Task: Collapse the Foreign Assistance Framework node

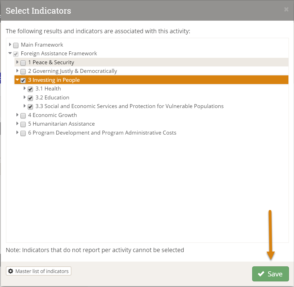Action: [x=10, y=53]
